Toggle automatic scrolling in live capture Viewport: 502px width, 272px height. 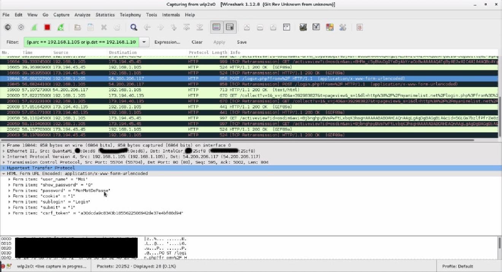point(229,27)
